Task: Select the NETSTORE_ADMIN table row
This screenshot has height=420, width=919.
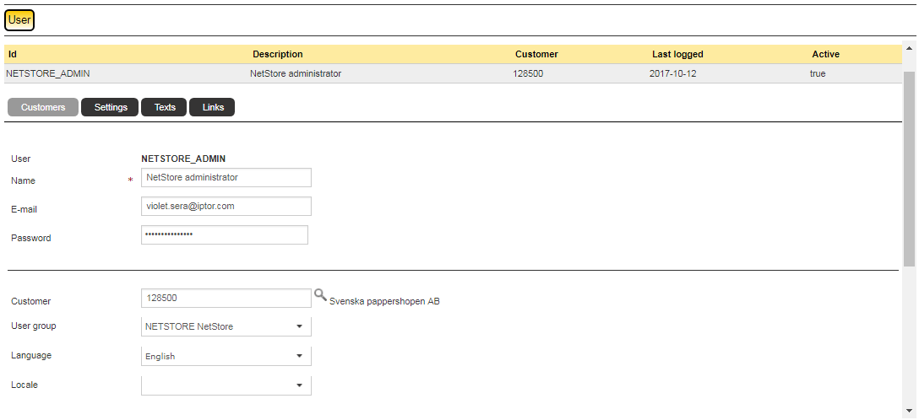Action: point(338,73)
